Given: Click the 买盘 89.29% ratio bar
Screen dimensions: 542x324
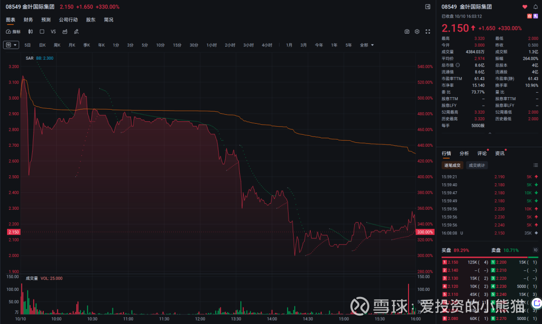Looking at the screenshot, I should pyautogui.click(x=484, y=257).
